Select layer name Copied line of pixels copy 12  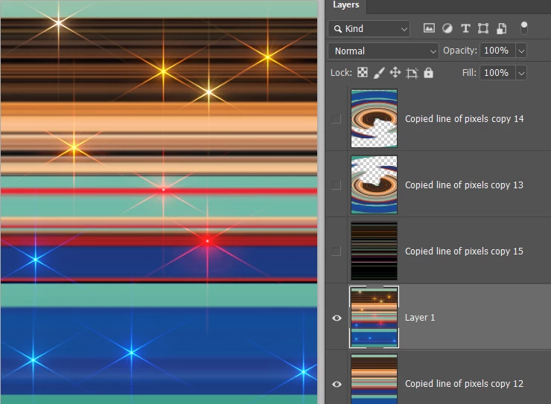464,383
